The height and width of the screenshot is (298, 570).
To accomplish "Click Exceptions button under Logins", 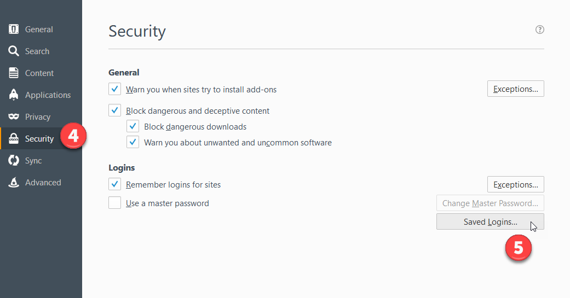I will coord(515,184).
